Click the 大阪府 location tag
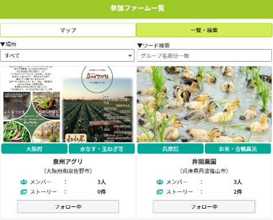This screenshot has height=220, width=273. tap(34, 149)
